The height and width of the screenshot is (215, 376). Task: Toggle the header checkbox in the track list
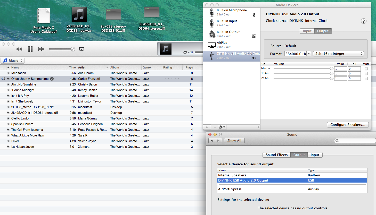(x=8, y=67)
